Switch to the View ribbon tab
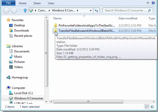The image size is (158, 112). (51, 3)
